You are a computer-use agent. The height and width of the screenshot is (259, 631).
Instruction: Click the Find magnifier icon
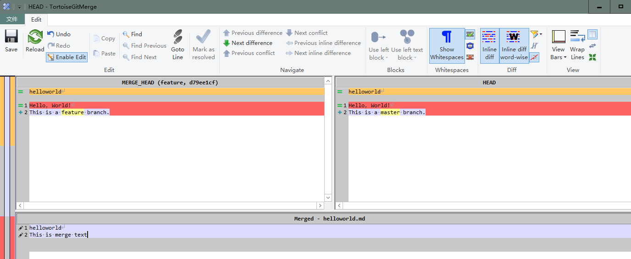tap(126, 34)
